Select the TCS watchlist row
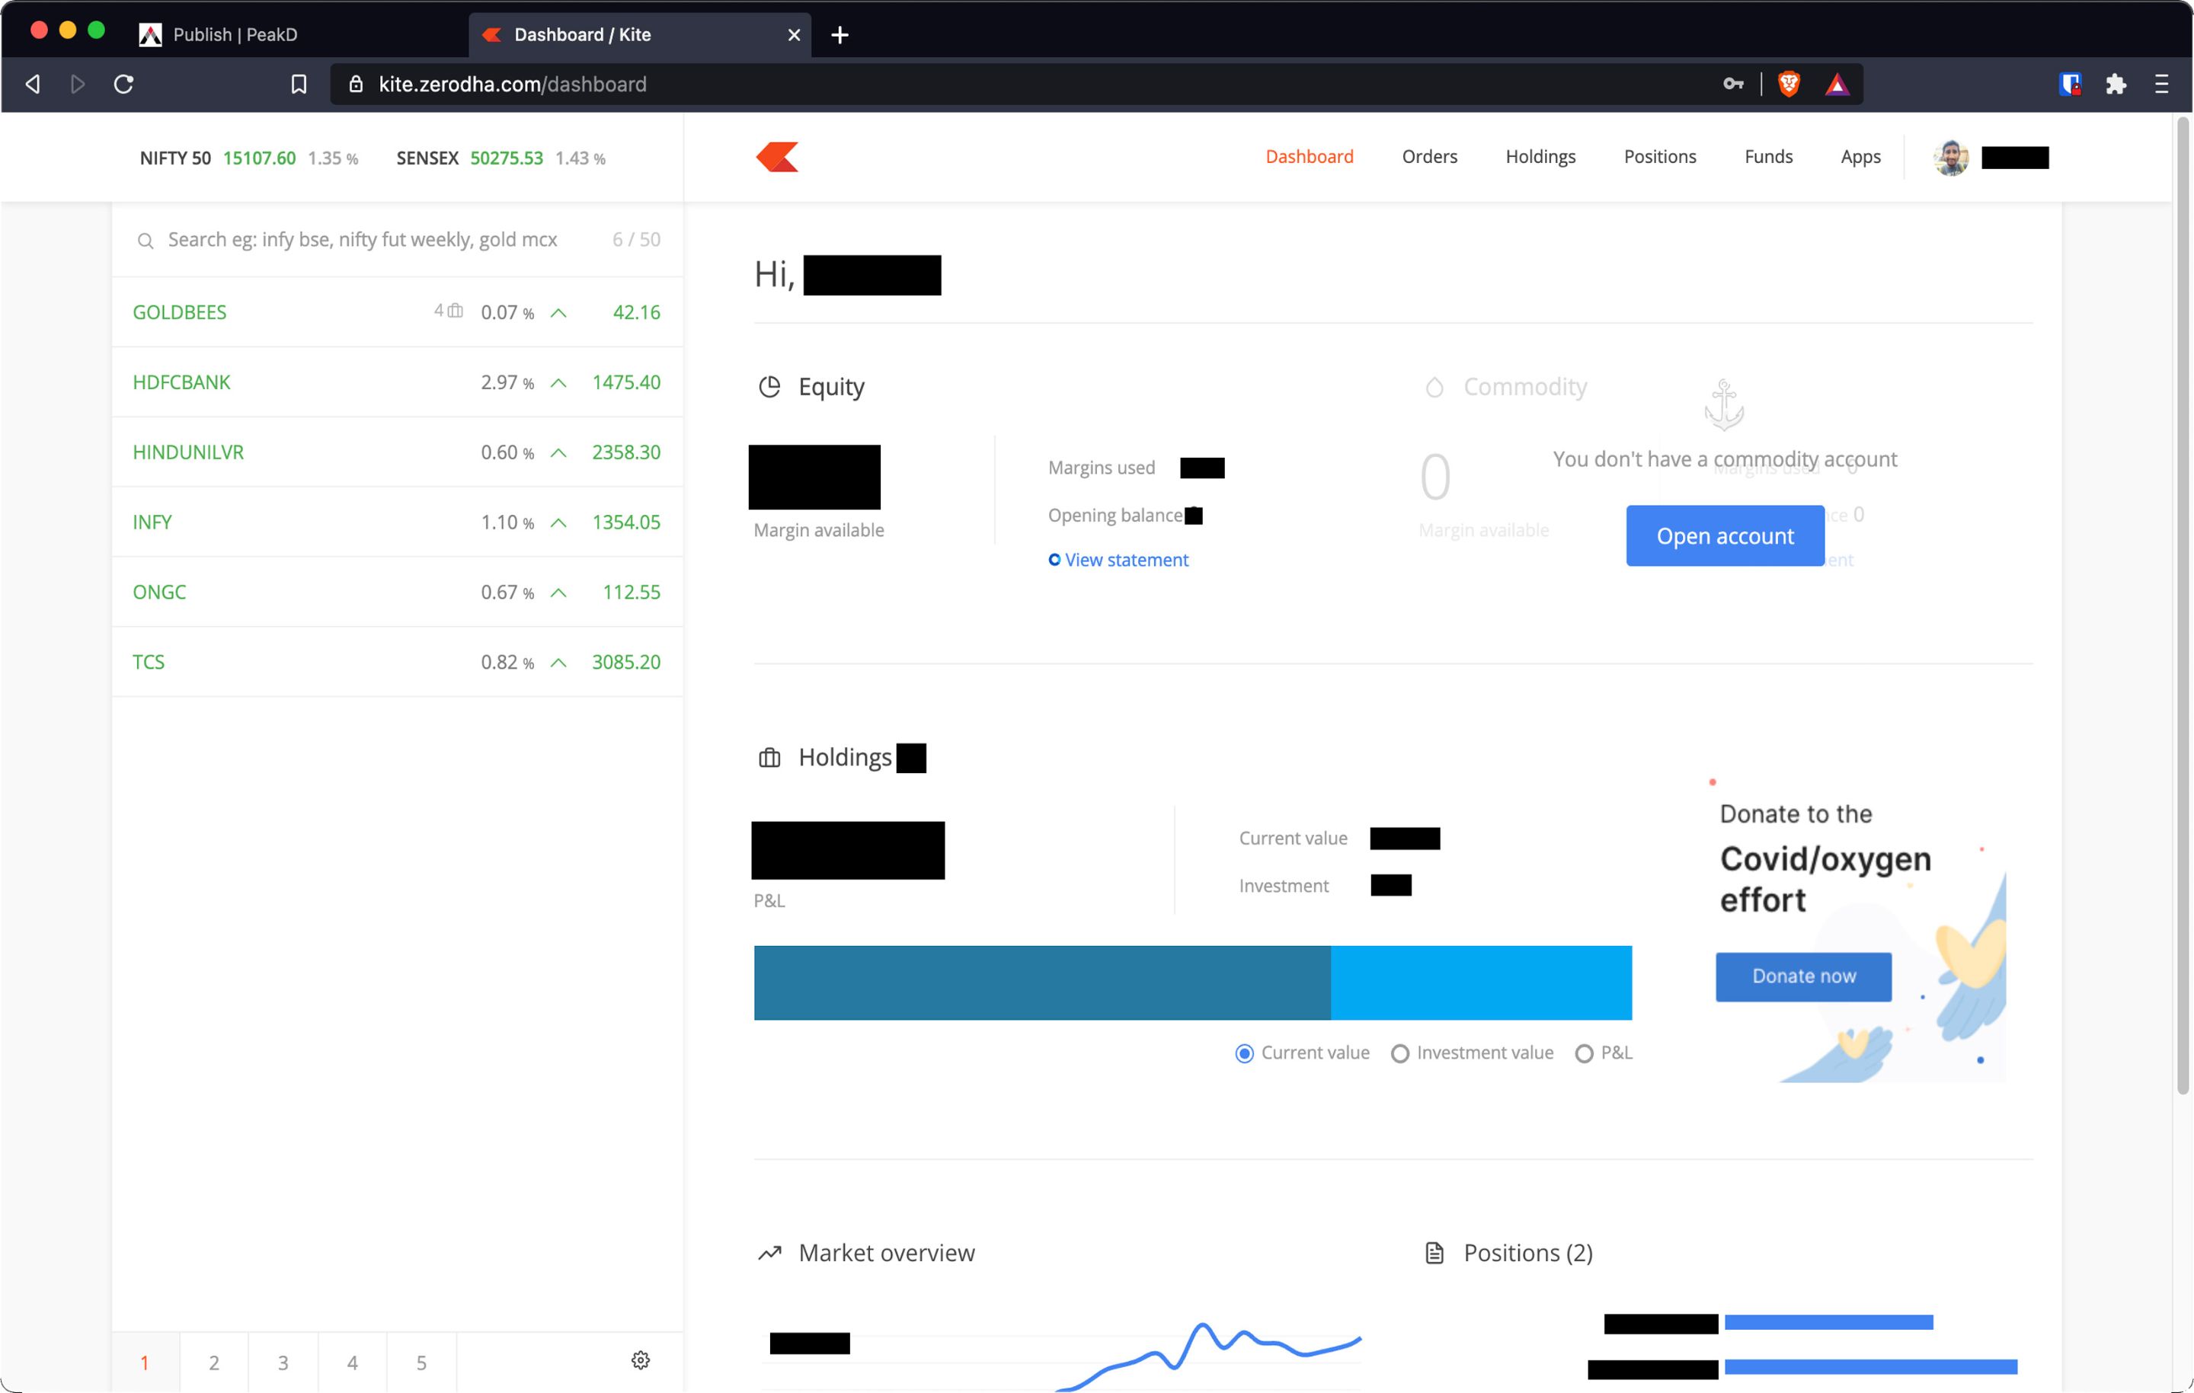The height and width of the screenshot is (1393, 2194). pos(397,663)
